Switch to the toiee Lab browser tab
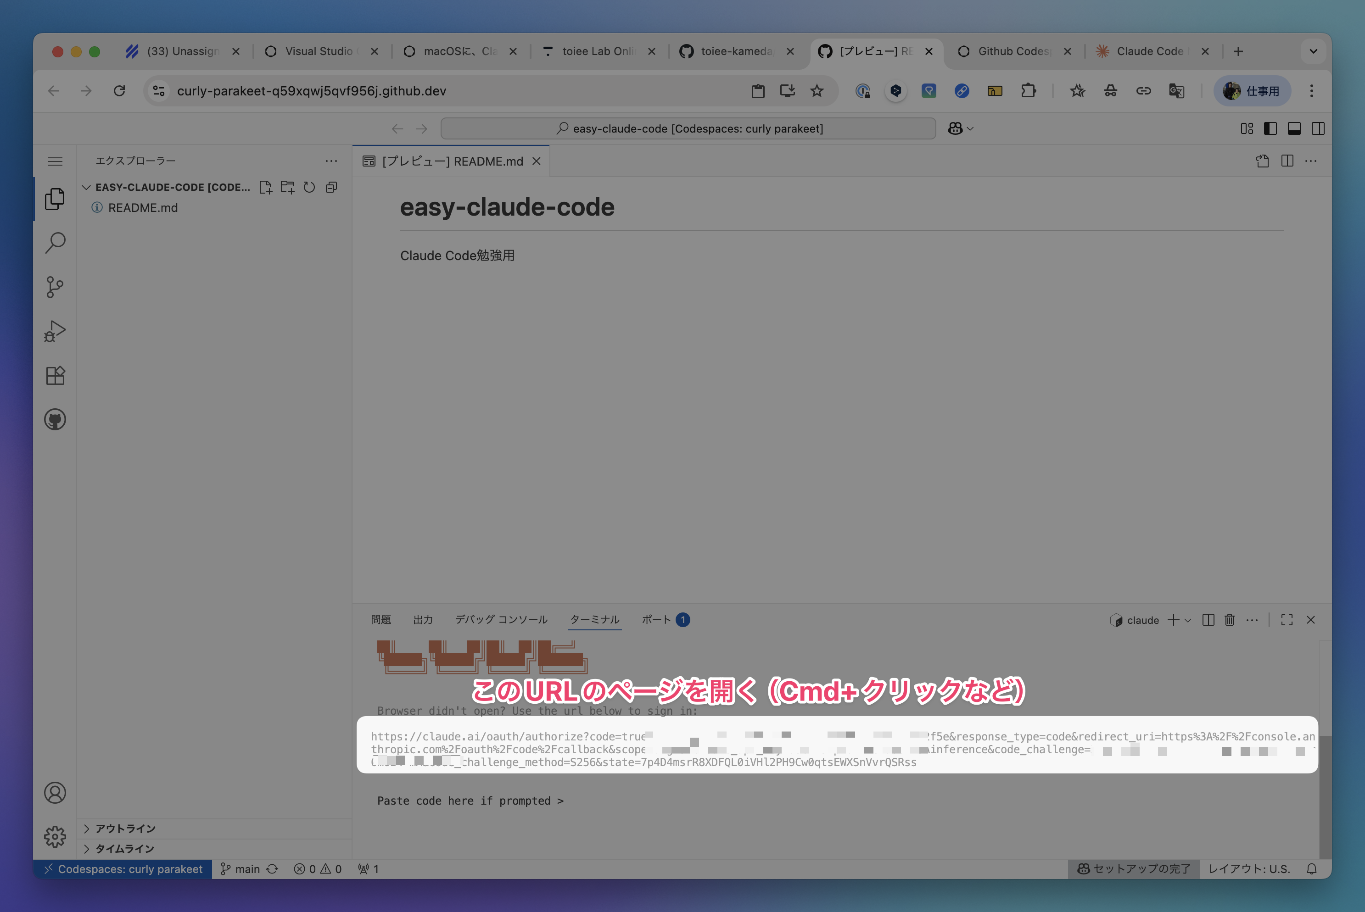Viewport: 1365px width, 912px height. coord(599,51)
